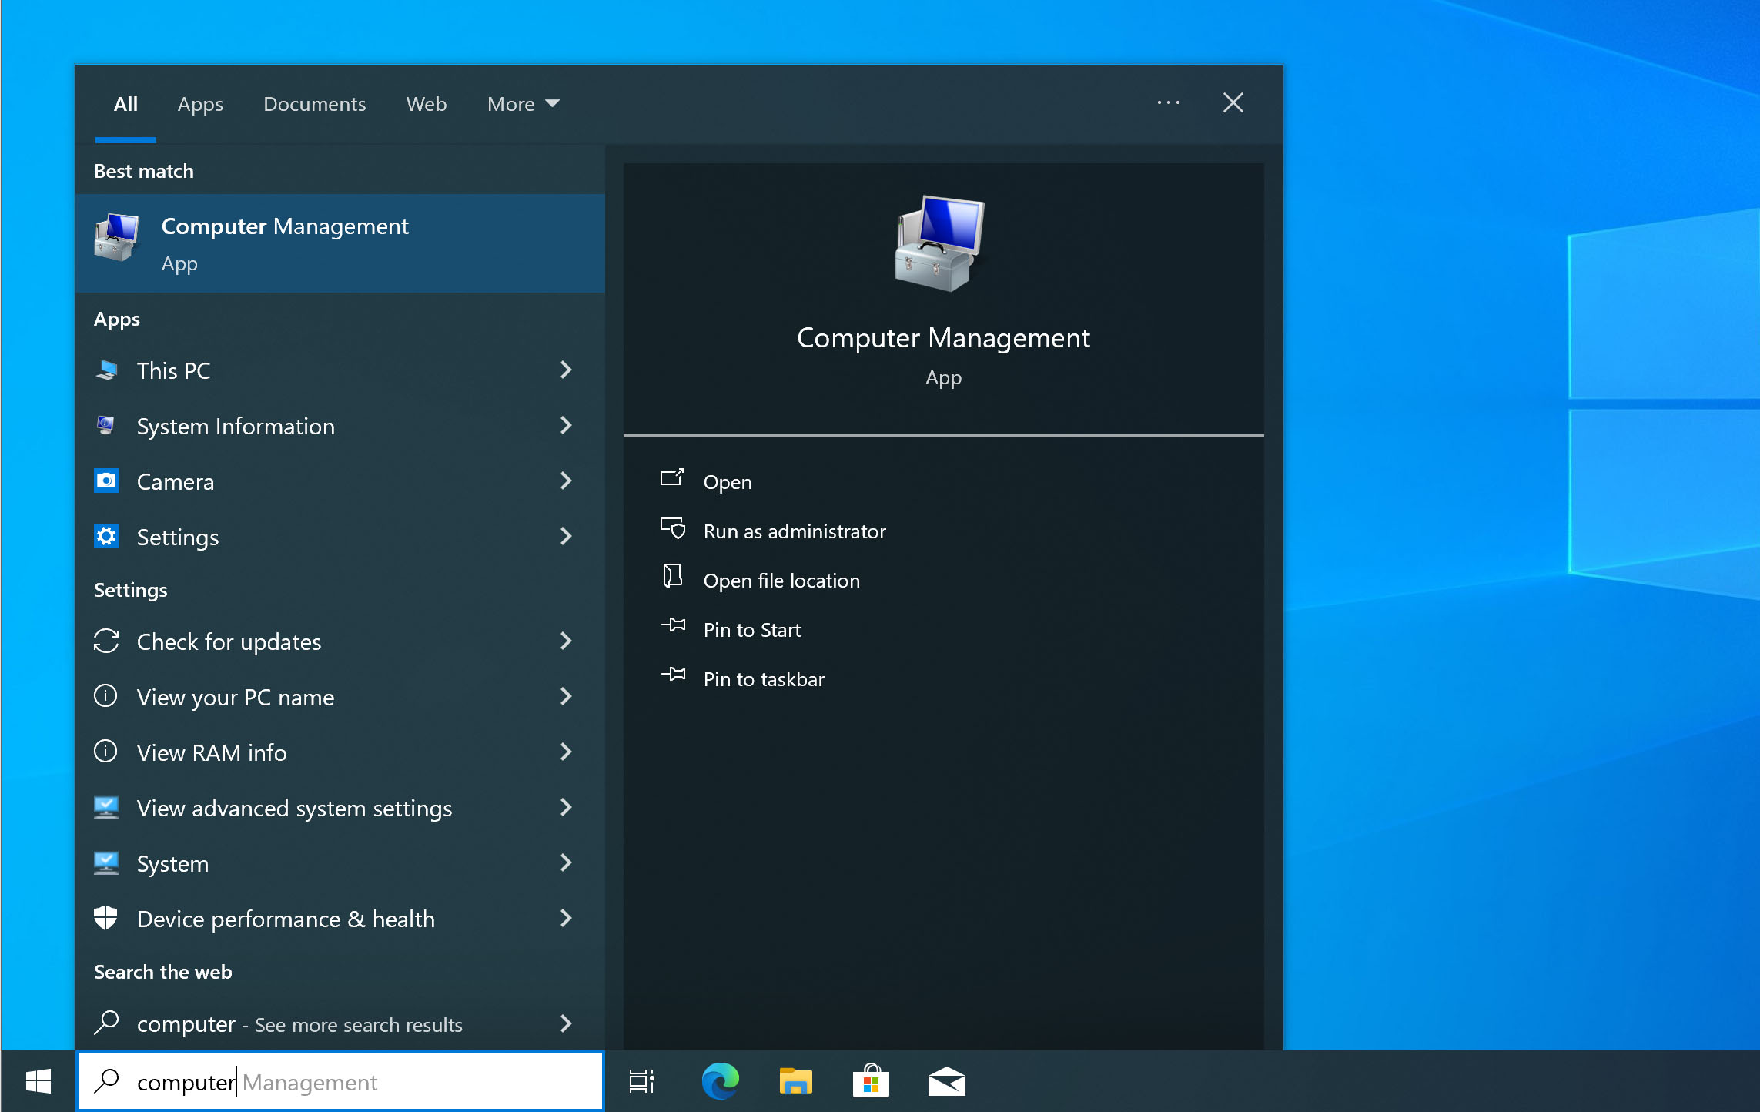Click the info icon beside View RAM info

(105, 752)
